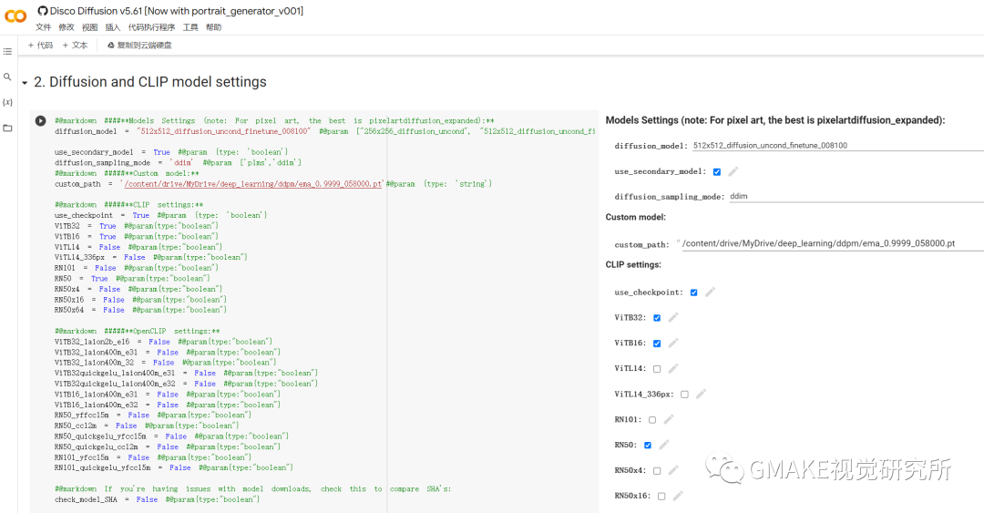Click the Colab logo

click(x=16, y=16)
